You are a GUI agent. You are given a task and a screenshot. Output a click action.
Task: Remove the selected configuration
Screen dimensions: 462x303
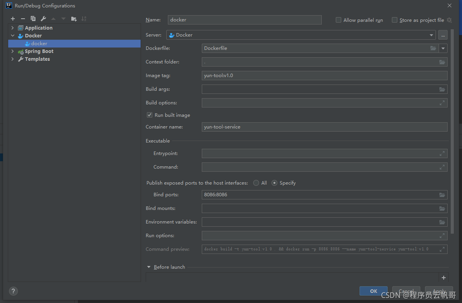23,19
